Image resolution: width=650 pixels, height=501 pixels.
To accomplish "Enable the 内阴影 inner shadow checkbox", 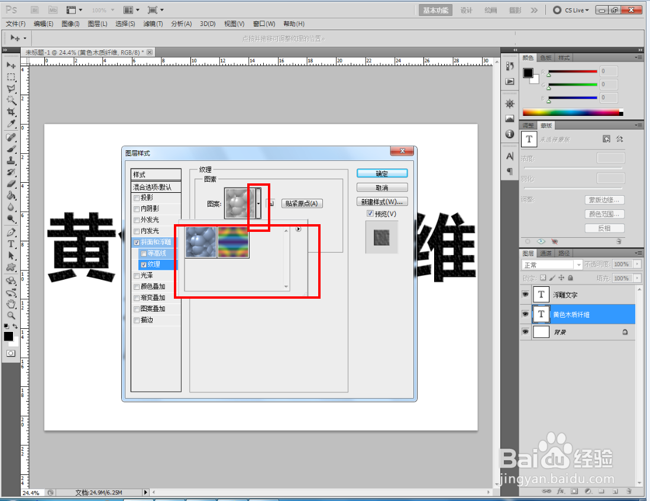I will coord(137,209).
